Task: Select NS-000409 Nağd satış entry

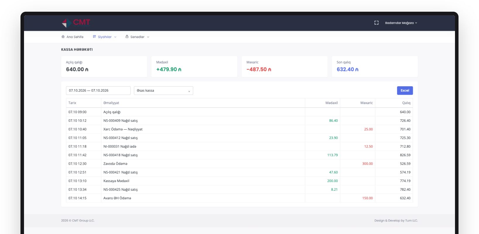Action: click(x=239, y=121)
